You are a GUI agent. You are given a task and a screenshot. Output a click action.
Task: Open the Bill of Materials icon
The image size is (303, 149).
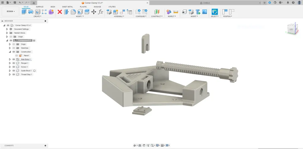(x=129, y=12)
